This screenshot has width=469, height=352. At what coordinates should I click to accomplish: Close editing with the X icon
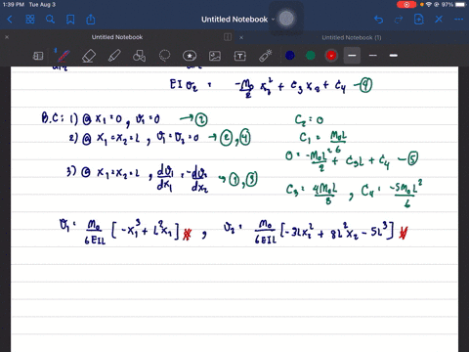tap(439, 20)
